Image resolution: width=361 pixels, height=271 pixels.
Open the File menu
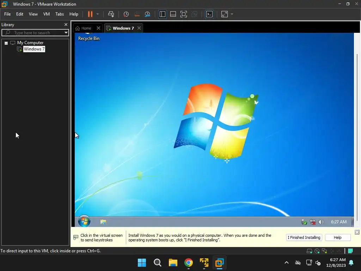tap(7, 14)
